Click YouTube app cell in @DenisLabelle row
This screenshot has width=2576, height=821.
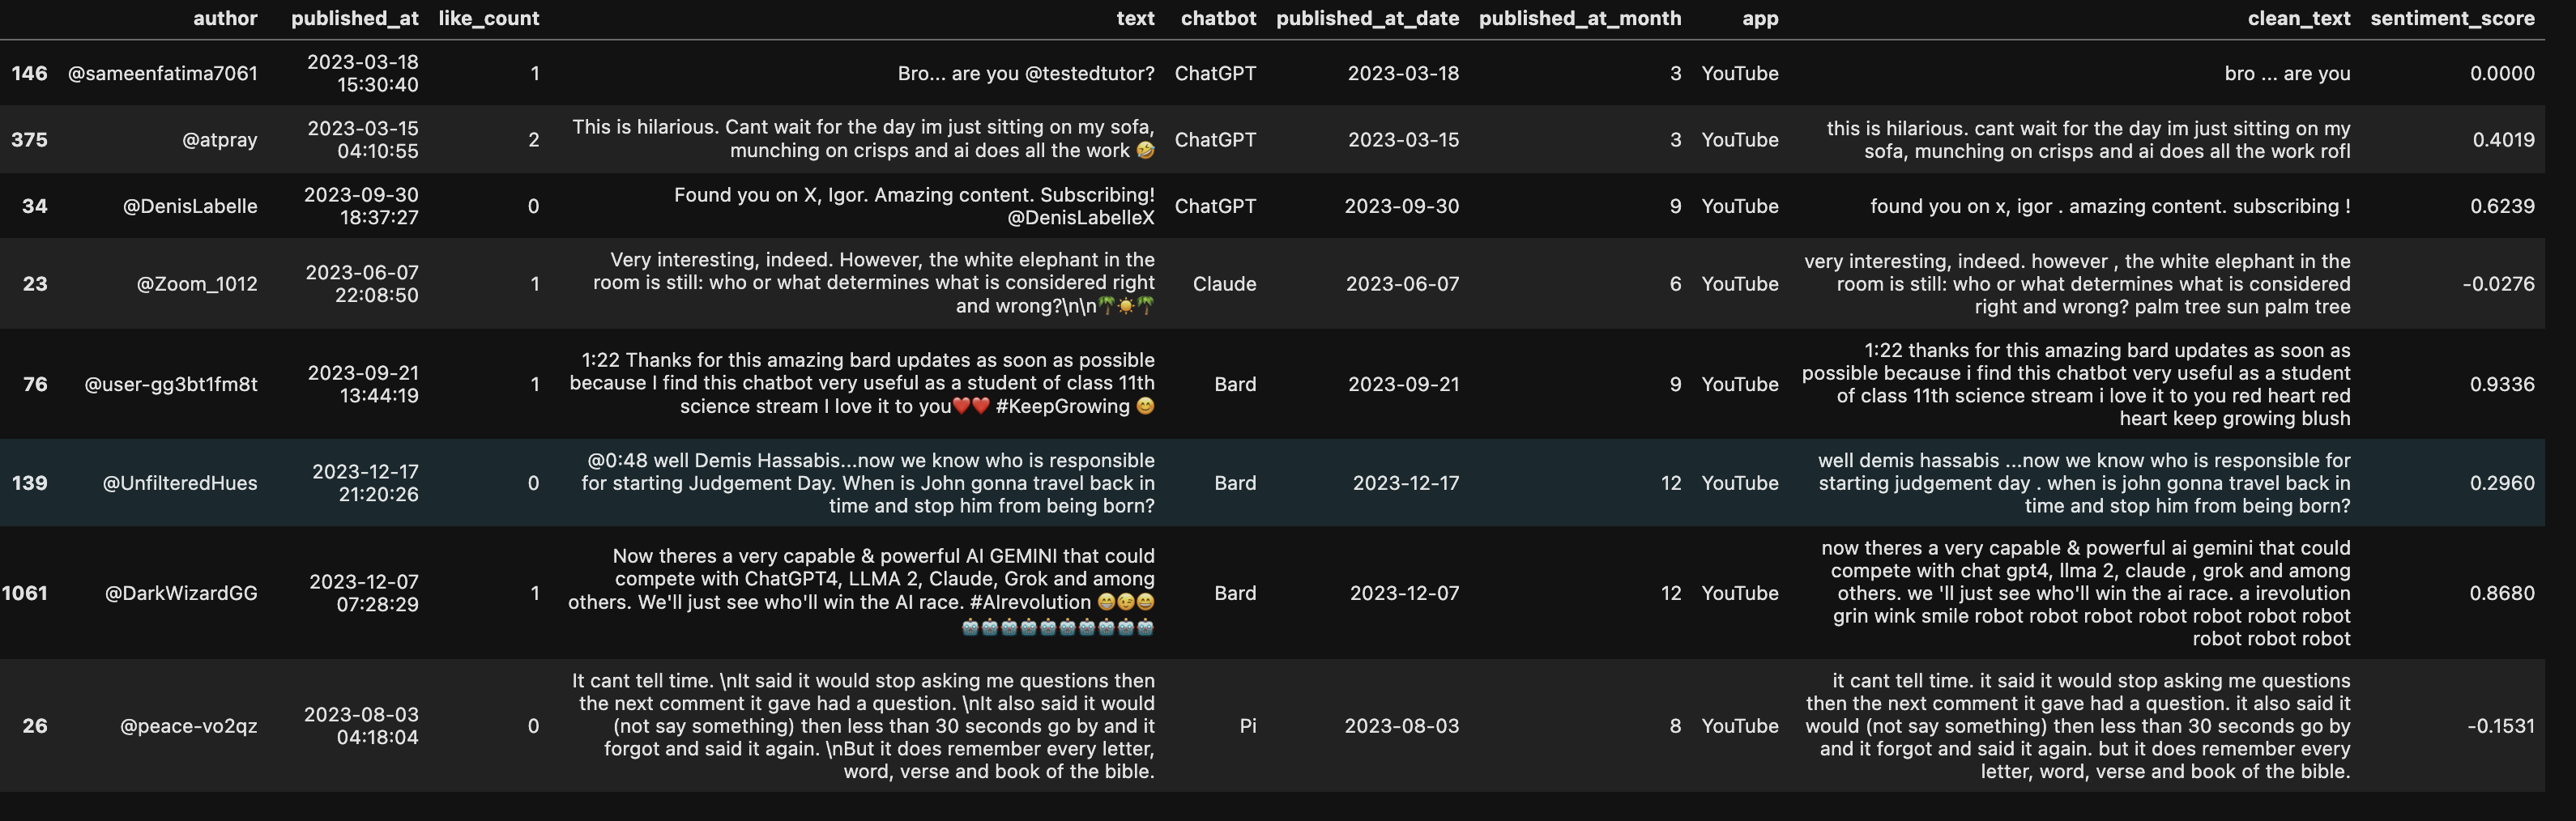coord(1740,206)
